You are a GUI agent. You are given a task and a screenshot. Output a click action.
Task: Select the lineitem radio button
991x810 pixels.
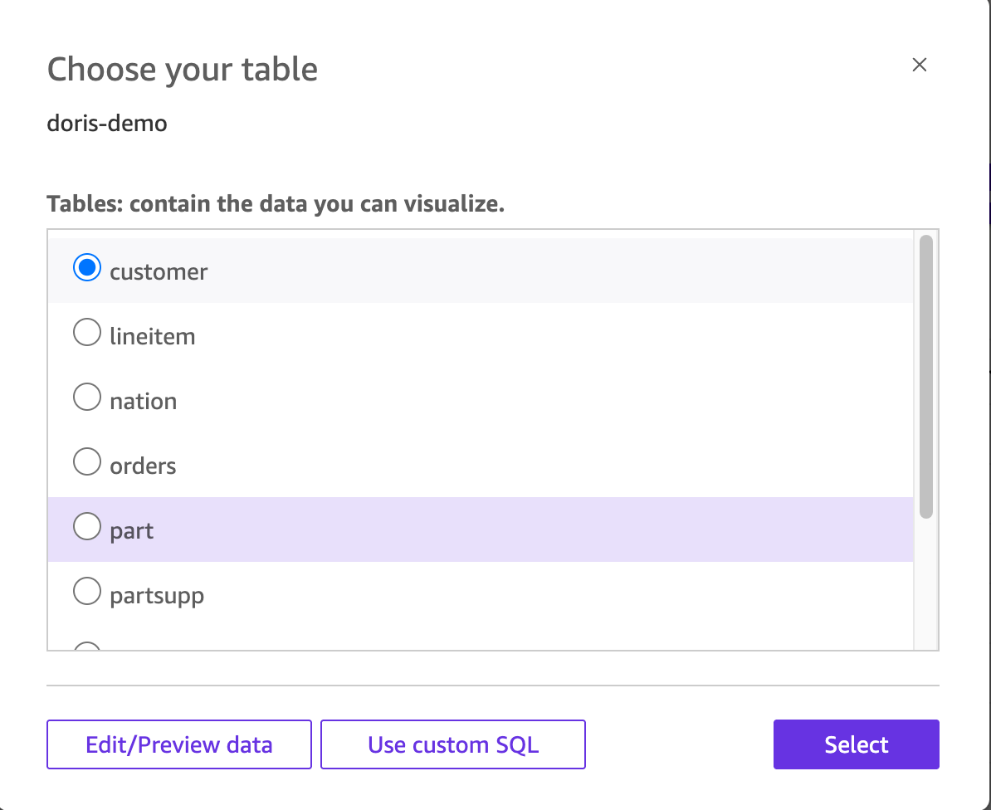tap(87, 333)
